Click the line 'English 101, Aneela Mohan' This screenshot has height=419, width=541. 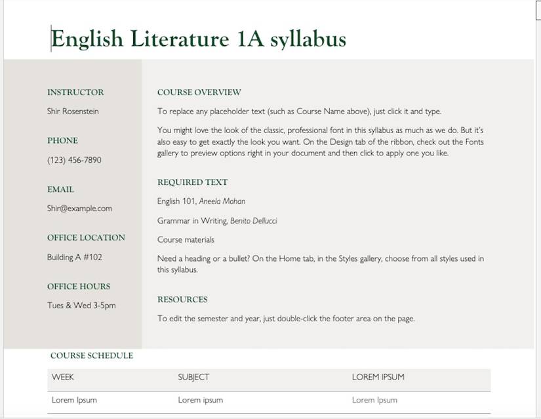coord(201,201)
